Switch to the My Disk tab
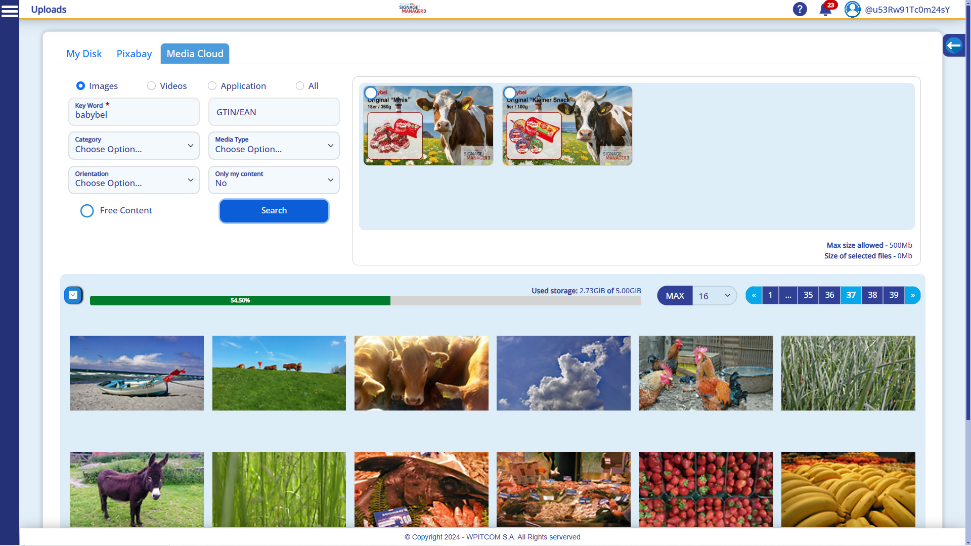971x546 pixels. [83, 53]
